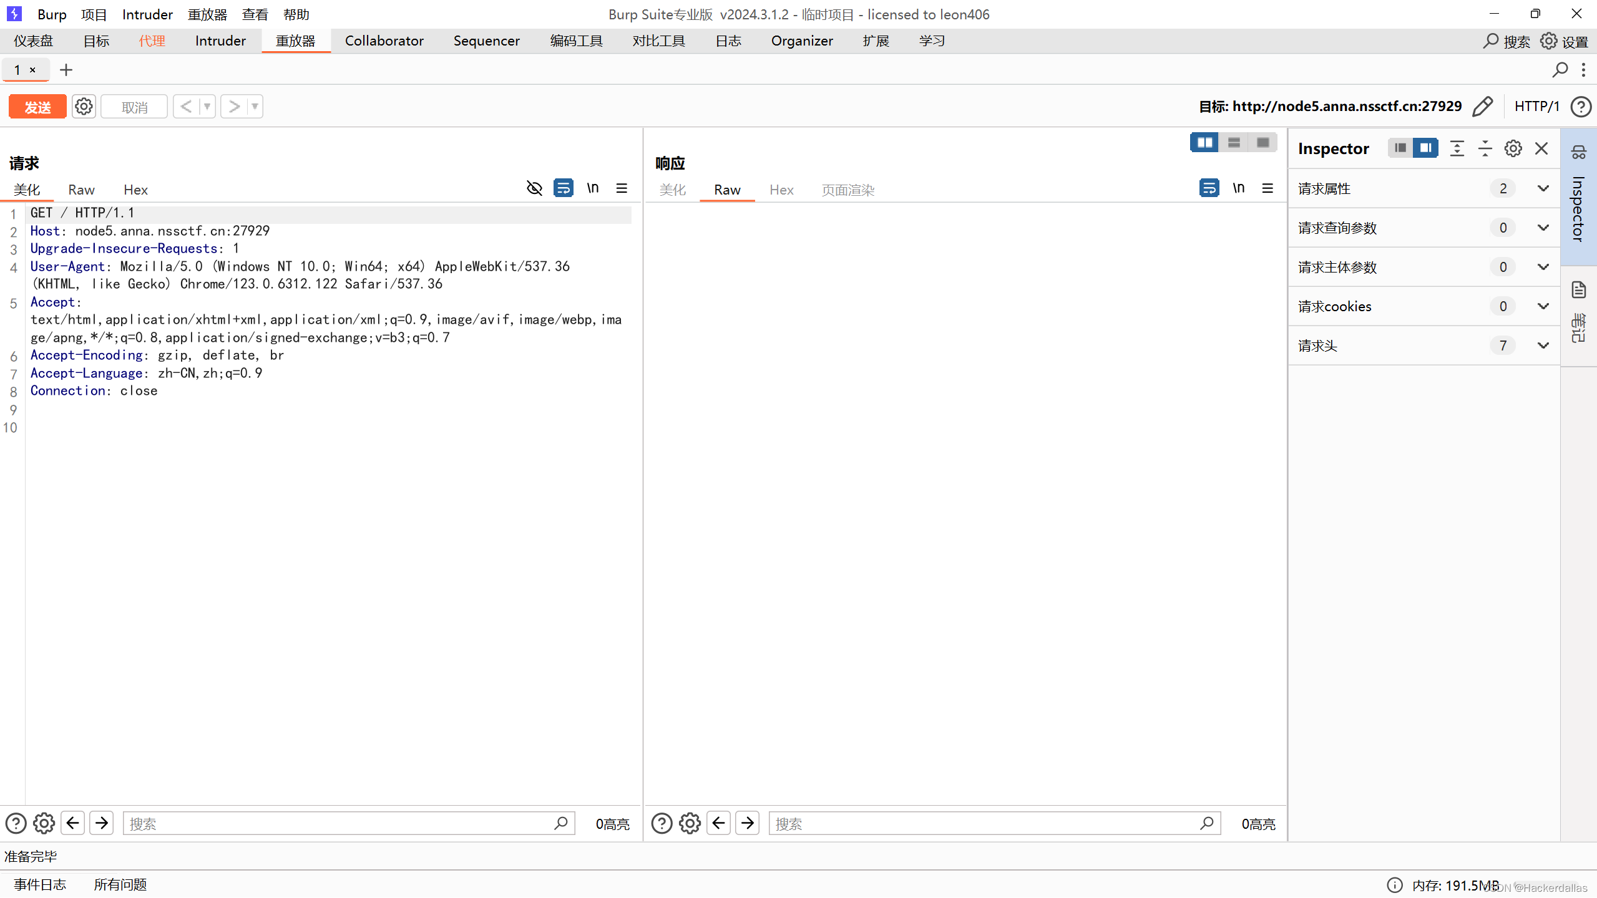Expand the 请求属性 section in Inspector
Image resolution: width=1597 pixels, height=898 pixels.
1543,188
